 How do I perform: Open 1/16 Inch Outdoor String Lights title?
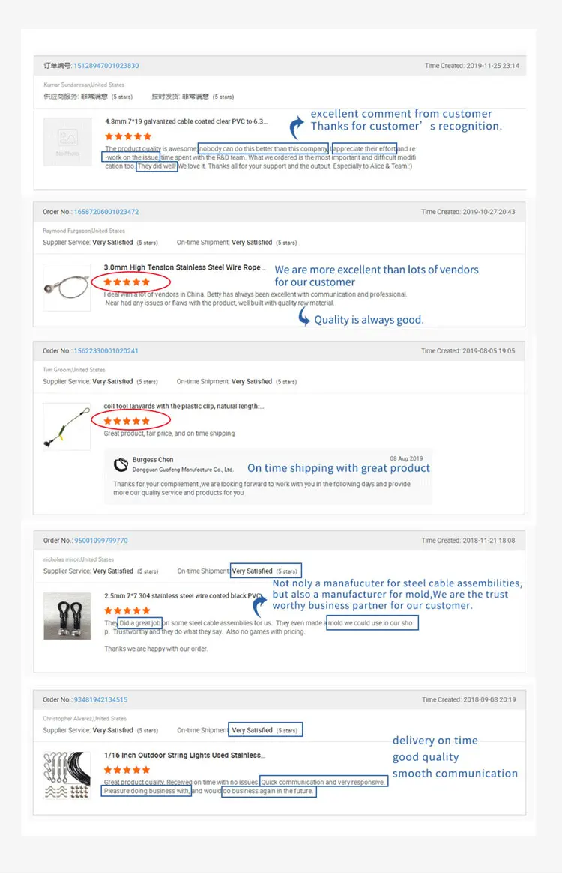183,756
